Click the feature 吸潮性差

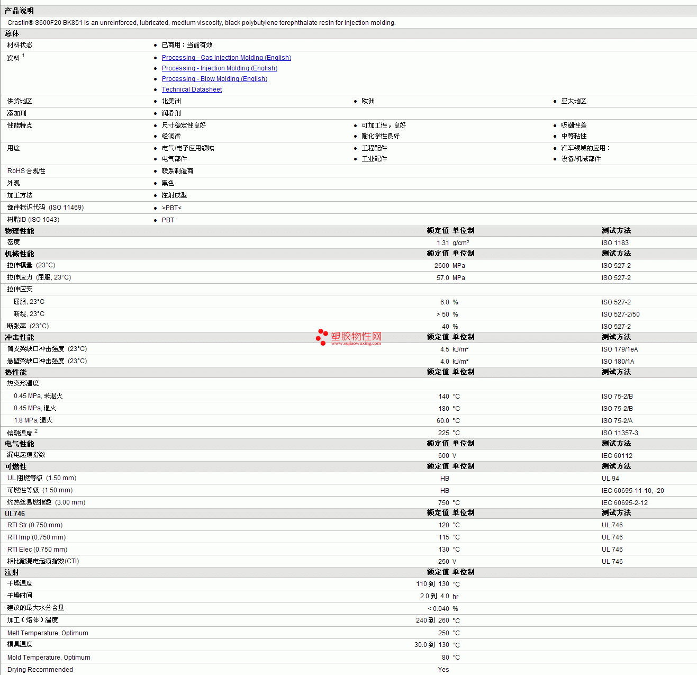574,125
